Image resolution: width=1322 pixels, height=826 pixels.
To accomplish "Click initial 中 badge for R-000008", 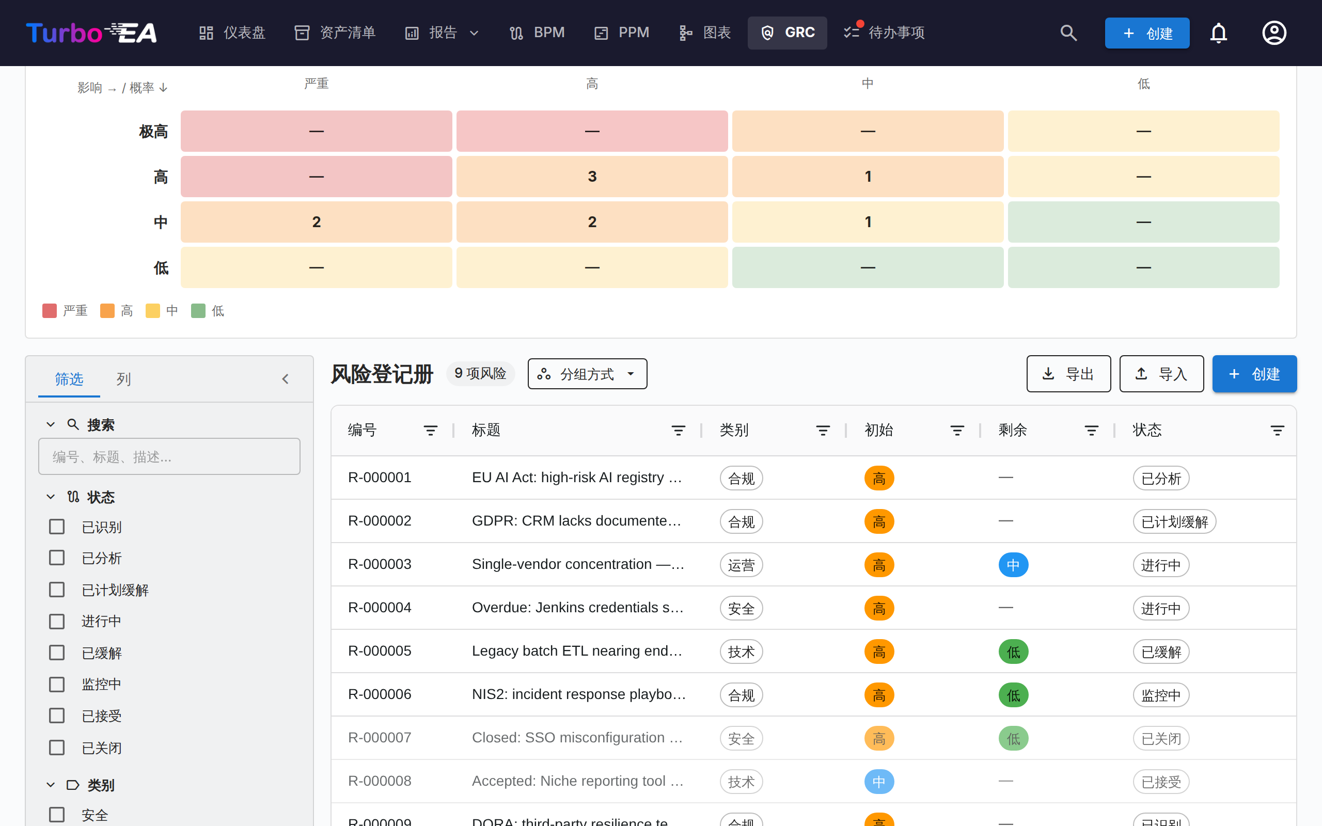I will click(879, 782).
